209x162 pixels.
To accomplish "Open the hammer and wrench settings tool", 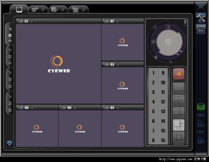I will tap(201, 18).
